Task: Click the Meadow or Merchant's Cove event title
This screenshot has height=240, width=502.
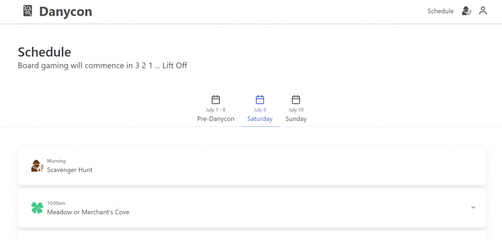Action: [88, 212]
